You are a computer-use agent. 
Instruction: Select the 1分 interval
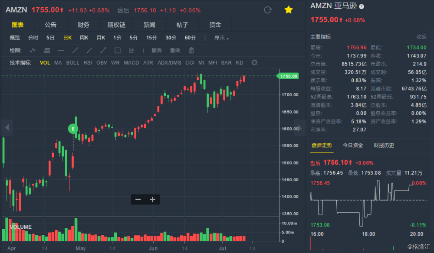coord(117,38)
